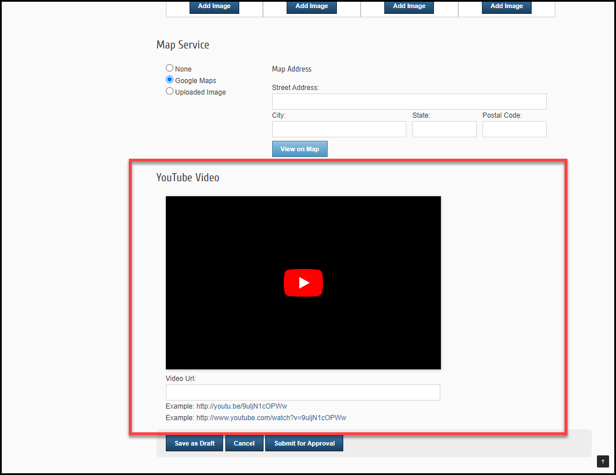Screen dimensions: 616x475
Task: Select the Google Maps radio button
Action: (x=169, y=80)
